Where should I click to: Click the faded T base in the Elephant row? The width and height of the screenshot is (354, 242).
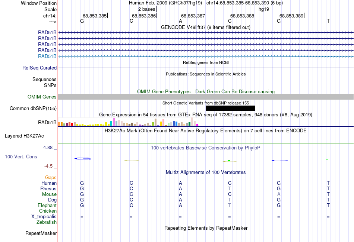point(230,205)
